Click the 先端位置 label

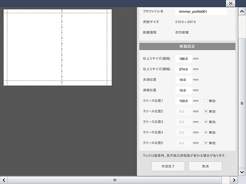[149, 80]
